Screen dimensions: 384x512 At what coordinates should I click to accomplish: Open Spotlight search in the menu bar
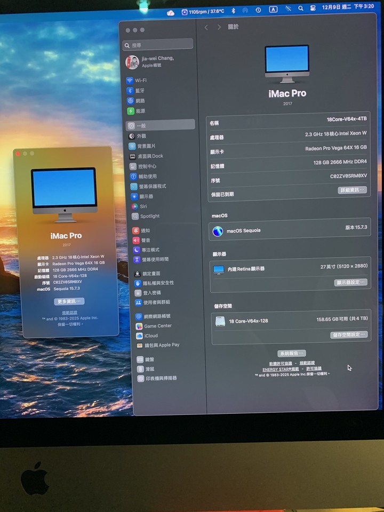[x=300, y=9]
